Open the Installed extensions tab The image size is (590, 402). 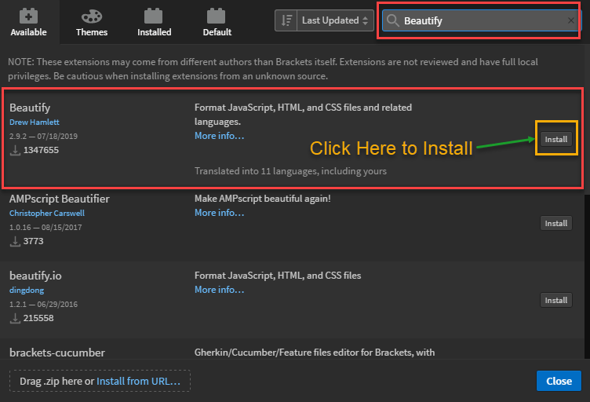[x=154, y=22]
